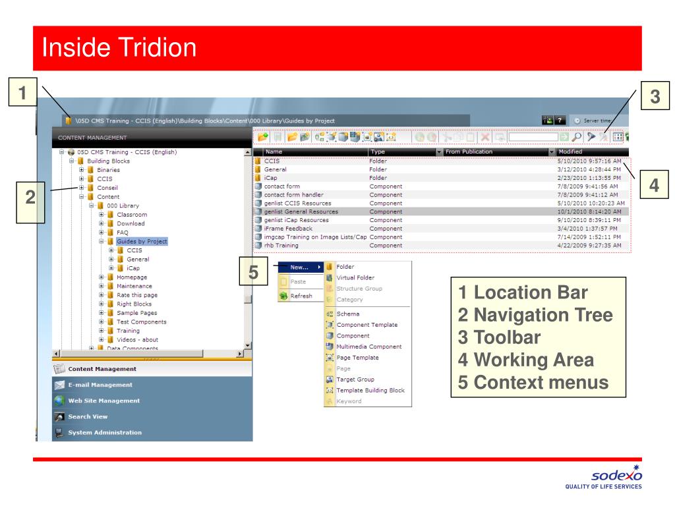675x506 pixels.
Task: Click the Filter funnel toolbar icon
Action: pos(591,137)
